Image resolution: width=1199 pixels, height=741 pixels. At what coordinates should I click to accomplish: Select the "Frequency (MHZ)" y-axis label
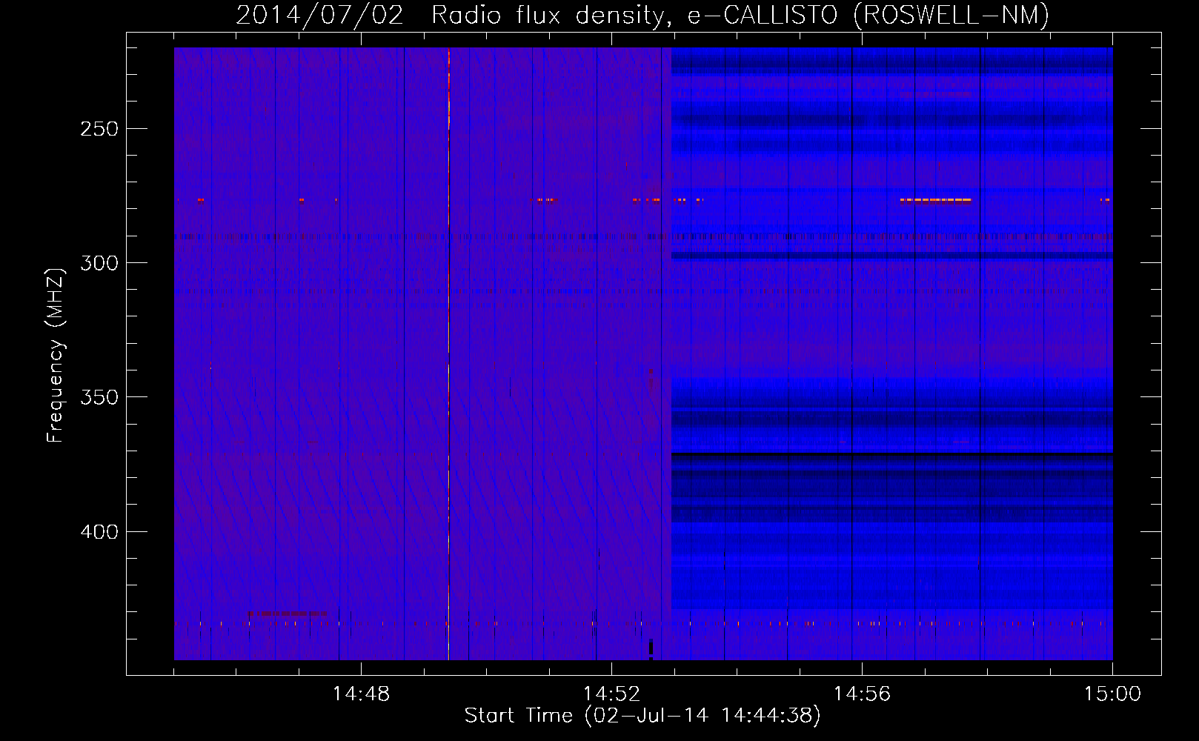click(56, 355)
